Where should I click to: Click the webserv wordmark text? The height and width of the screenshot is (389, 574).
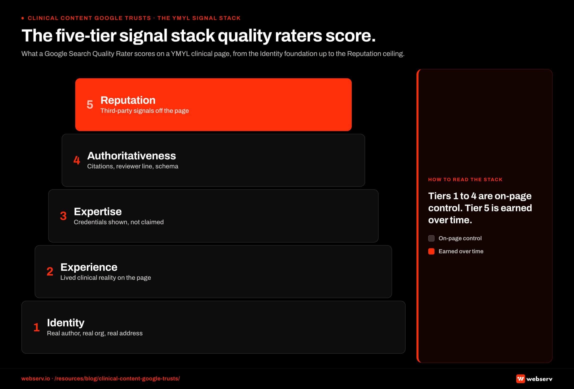point(539,379)
